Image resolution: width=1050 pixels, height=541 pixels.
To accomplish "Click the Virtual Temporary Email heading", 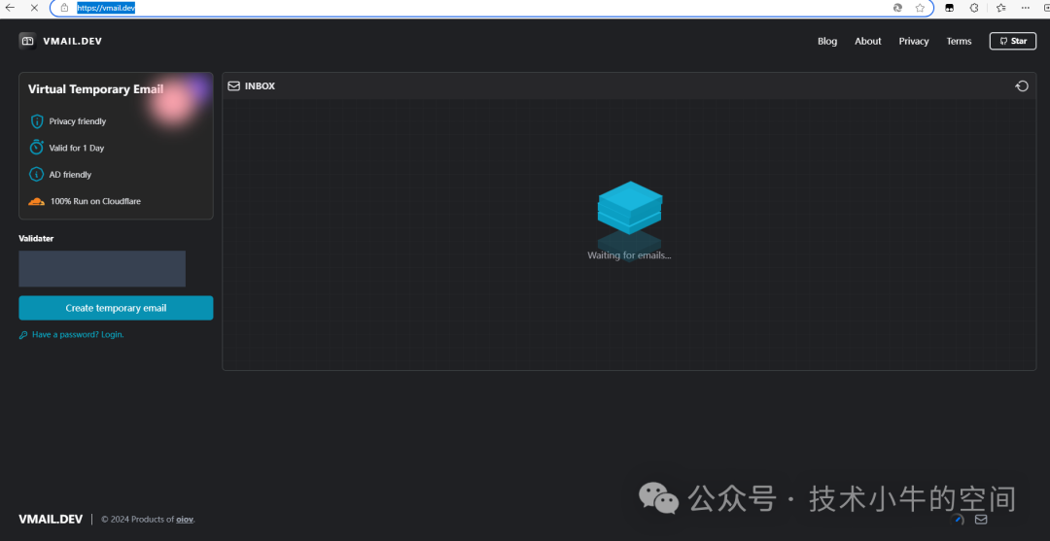I will (95, 89).
